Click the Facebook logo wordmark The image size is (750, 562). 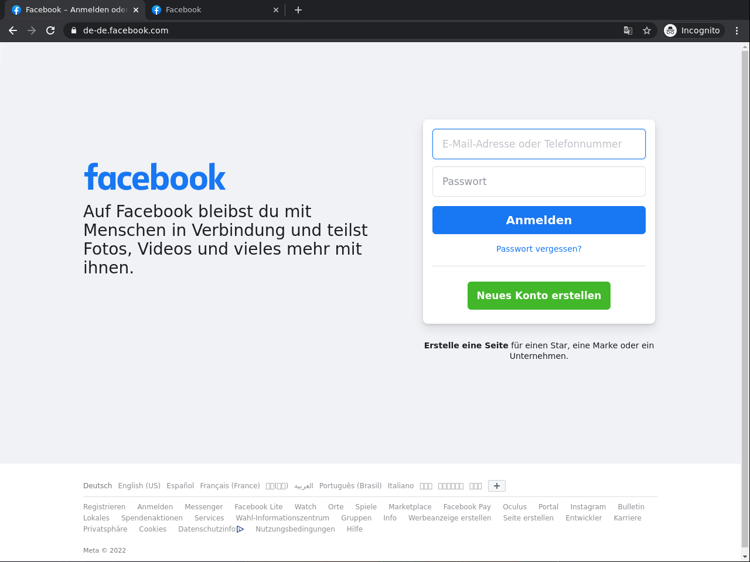click(155, 177)
